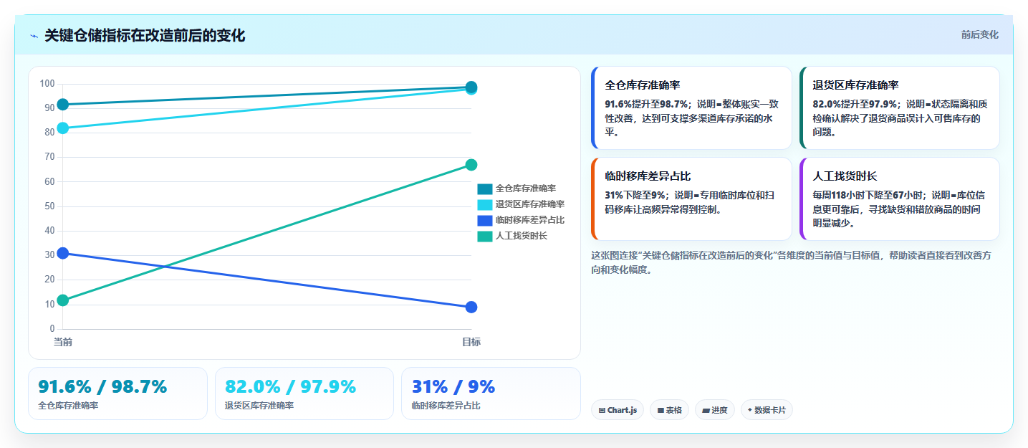Click the 全仓库存准确率 point at 目标
The image size is (1028, 448).
click(x=471, y=87)
